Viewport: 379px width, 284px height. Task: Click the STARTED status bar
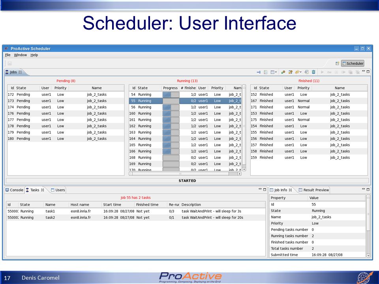pyautogui.click(x=187, y=181)
